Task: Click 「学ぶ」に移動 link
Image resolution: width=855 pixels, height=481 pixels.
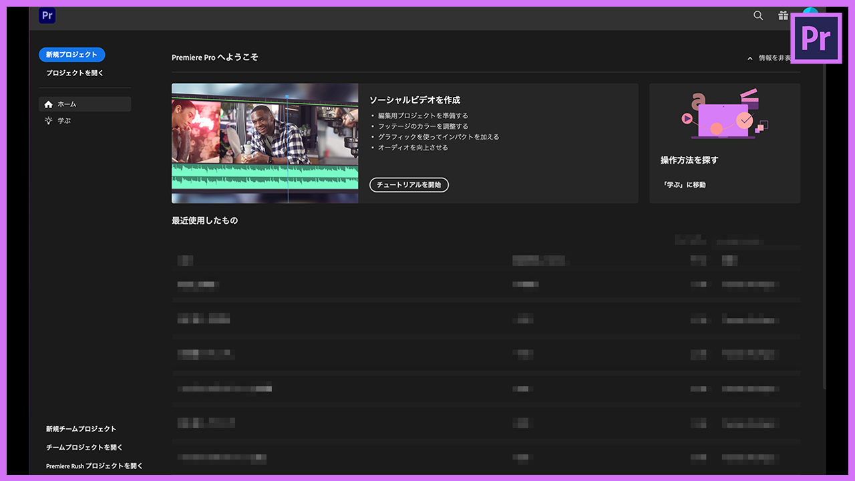Action: tap(683, 184)
